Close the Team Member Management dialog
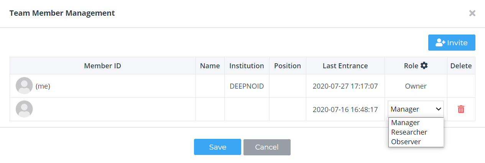This screenshot has height=163, width=485. tap(472, 13)
